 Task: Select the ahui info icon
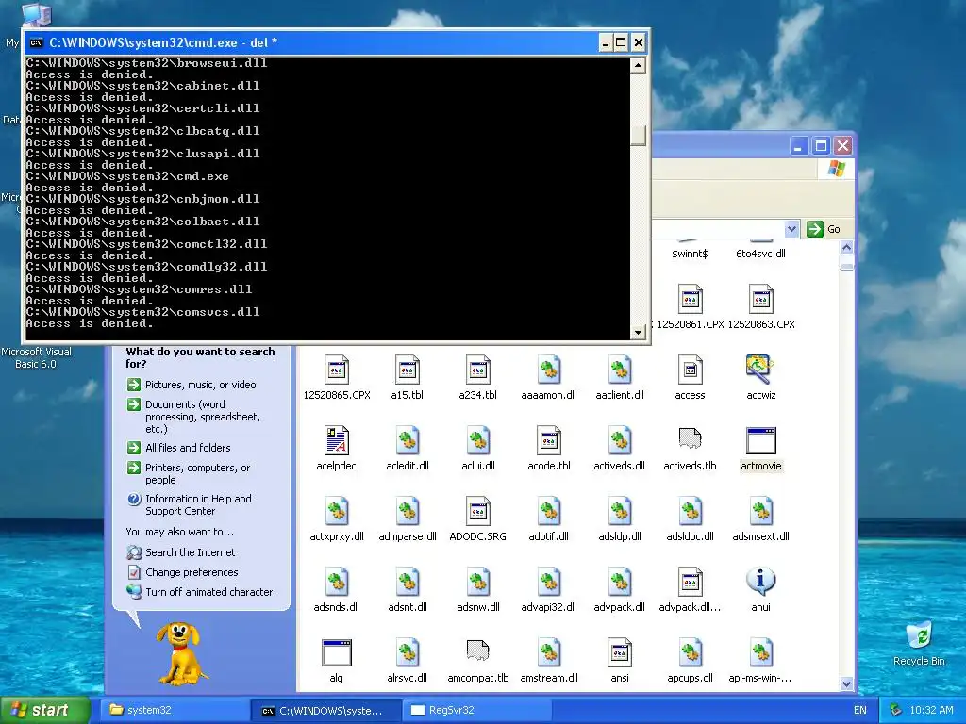(x=761, y=582)
